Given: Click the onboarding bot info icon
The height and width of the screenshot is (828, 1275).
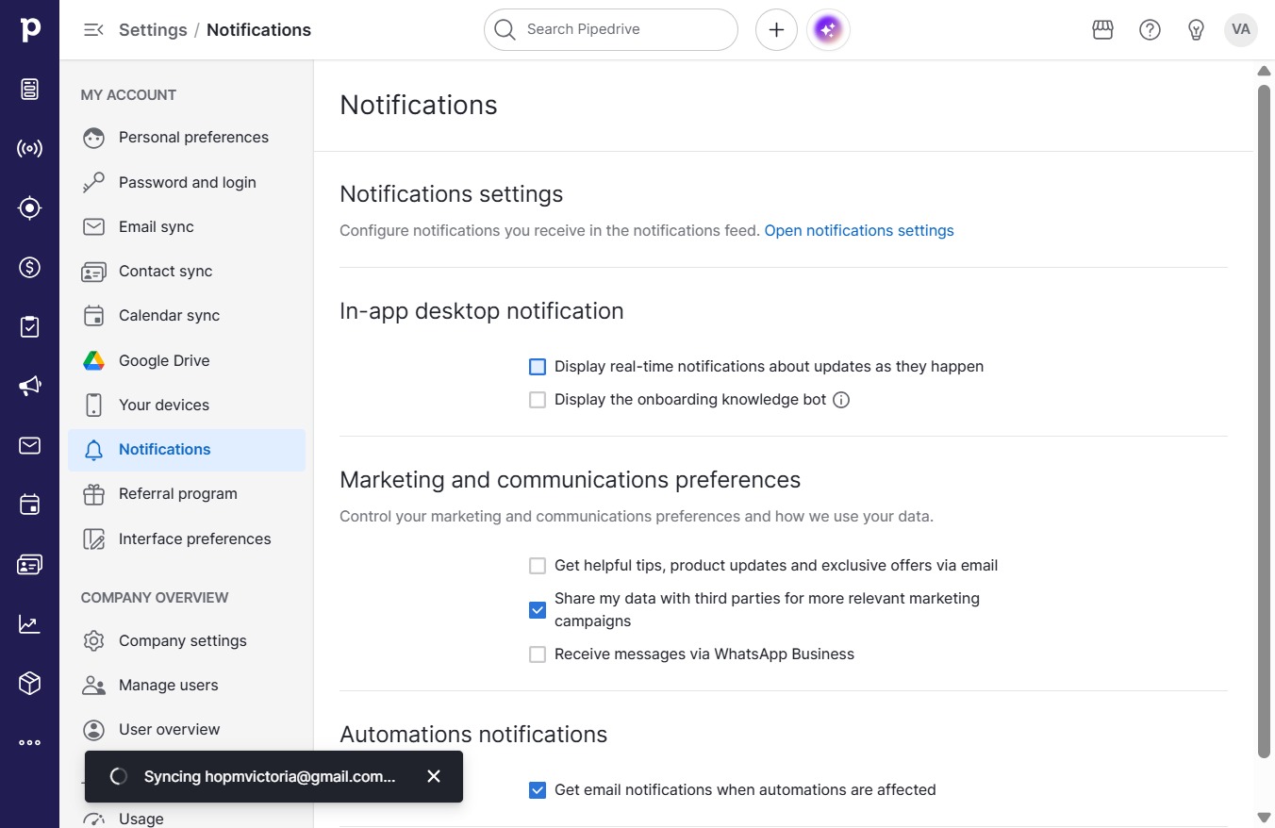Looking at the screenshot, I should (x=841, y=400).
